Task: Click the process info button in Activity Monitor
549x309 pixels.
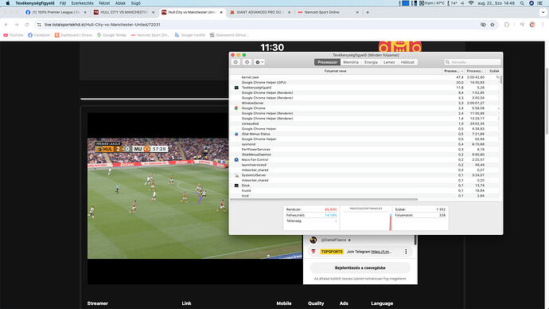Action: point(247,62)
